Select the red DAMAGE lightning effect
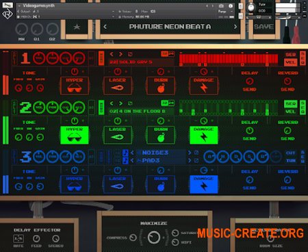 204,86
